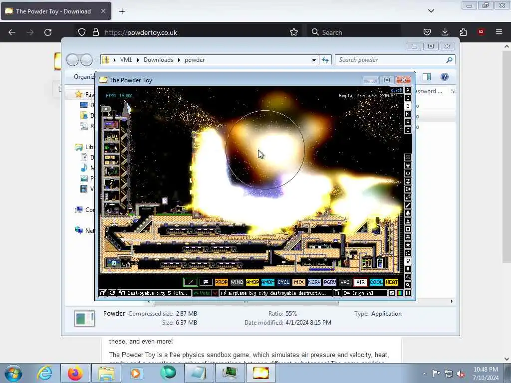Toggle G gravity grid option
511x383 pixels.
pyautogui.click(x=408, y=98)
